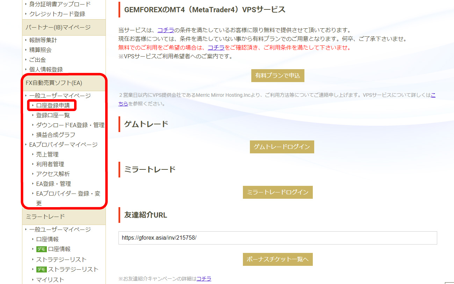
Task: Click ※VPSサービスご利用希望者へのご案内です。 text
Action: [175, 56]
